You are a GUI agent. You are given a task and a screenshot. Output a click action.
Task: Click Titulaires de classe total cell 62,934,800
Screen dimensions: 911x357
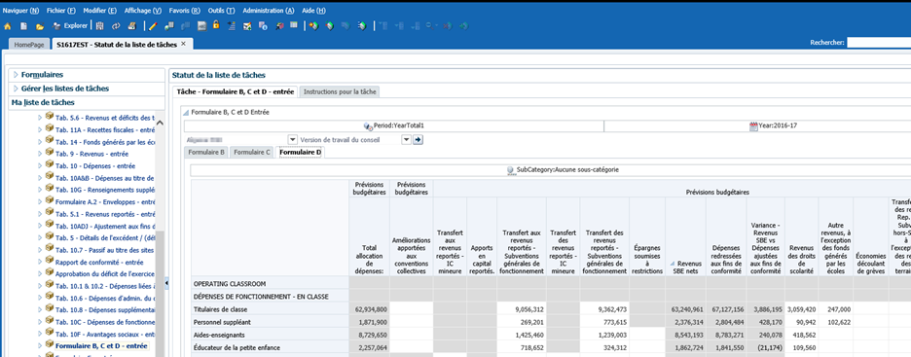[x=370, y=309]
